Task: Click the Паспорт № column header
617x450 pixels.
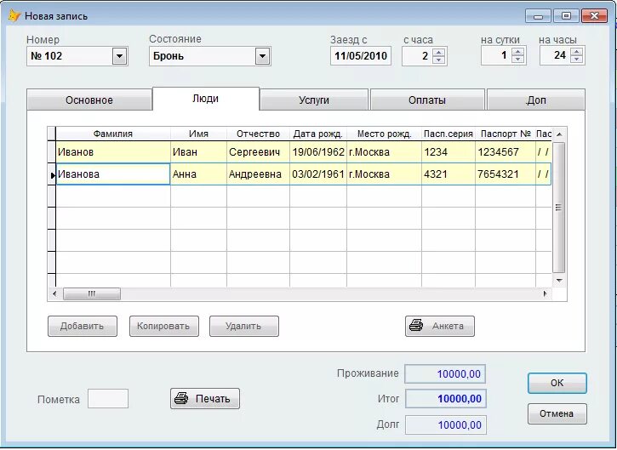Action: (506, 134)
